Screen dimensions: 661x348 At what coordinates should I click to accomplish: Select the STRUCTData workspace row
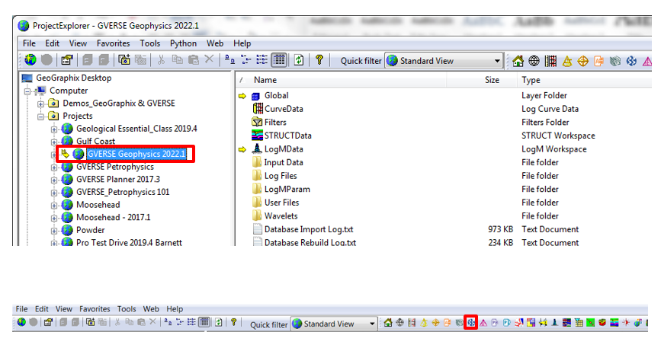pyautogui.click(x=287, y=136)
